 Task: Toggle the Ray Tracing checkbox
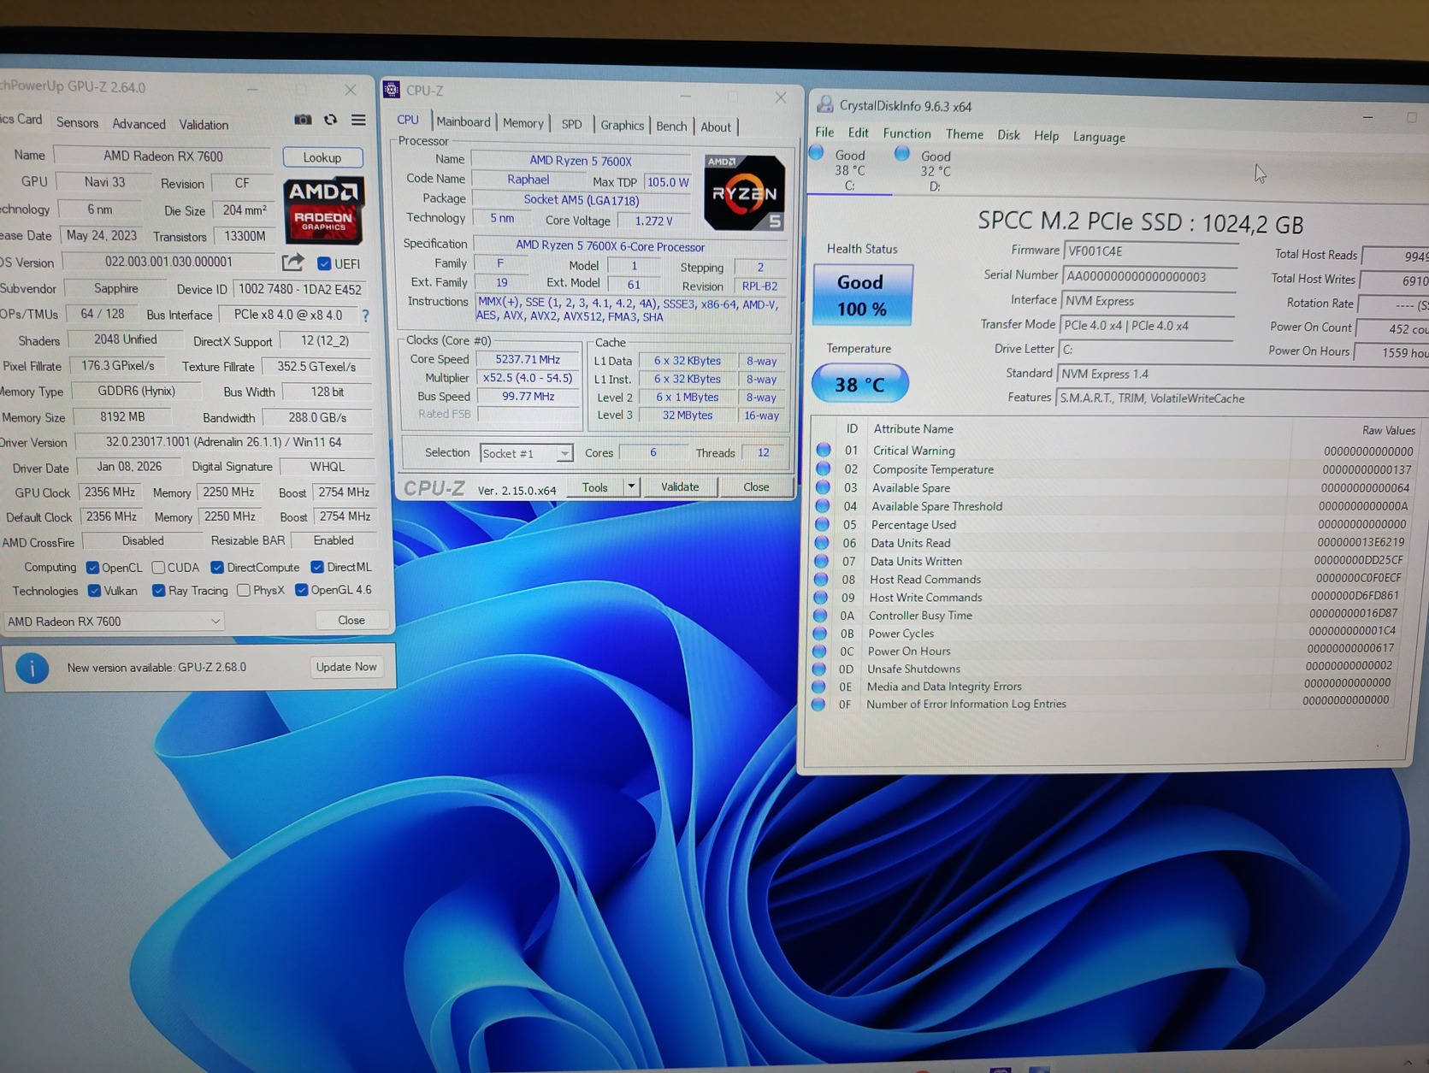pos(158,591)
